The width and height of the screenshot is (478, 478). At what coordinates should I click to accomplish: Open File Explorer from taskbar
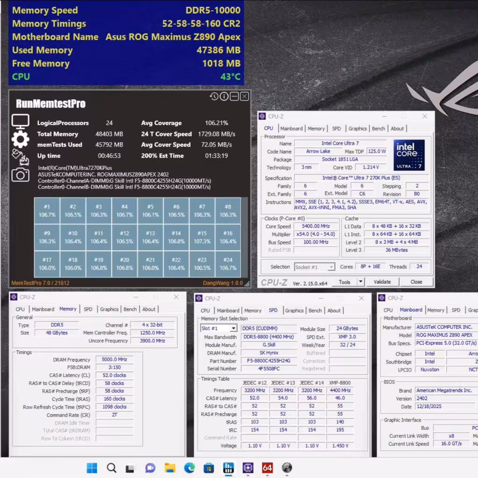(x=170, y=468)
